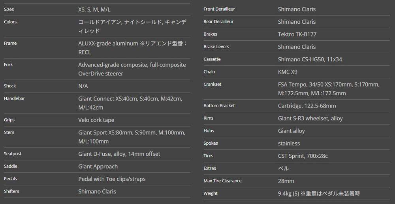
Task: Select the CST Sprint, 700x28c value
Action: pos(303,156)
